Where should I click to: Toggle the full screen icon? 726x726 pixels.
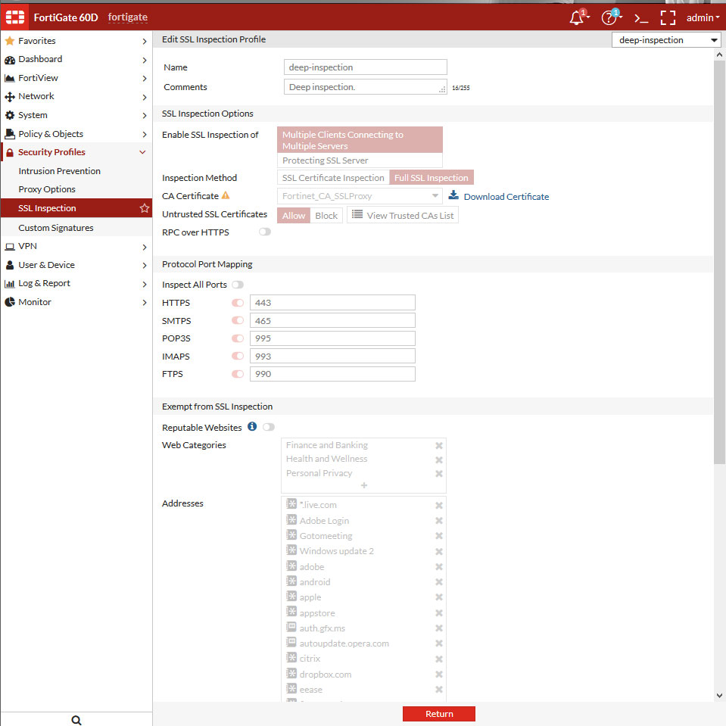coord(668,18)
